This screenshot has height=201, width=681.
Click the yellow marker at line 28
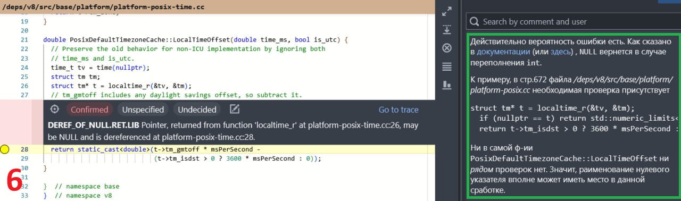coord(5,149)
